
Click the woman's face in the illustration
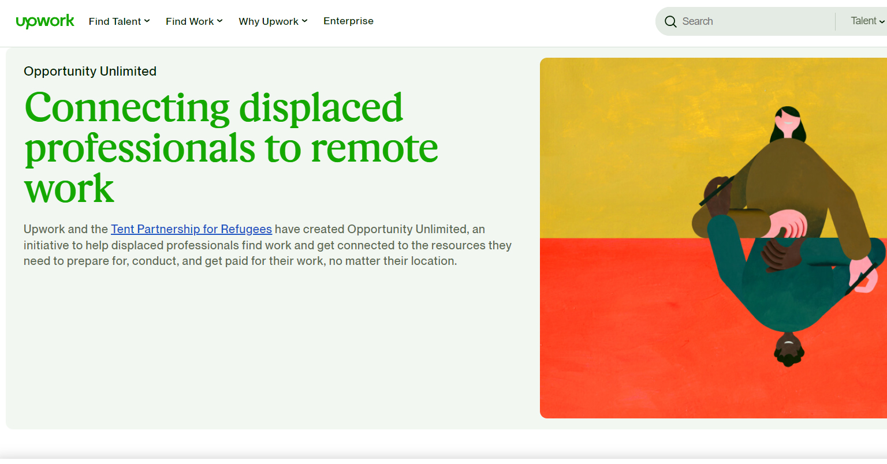788,122
